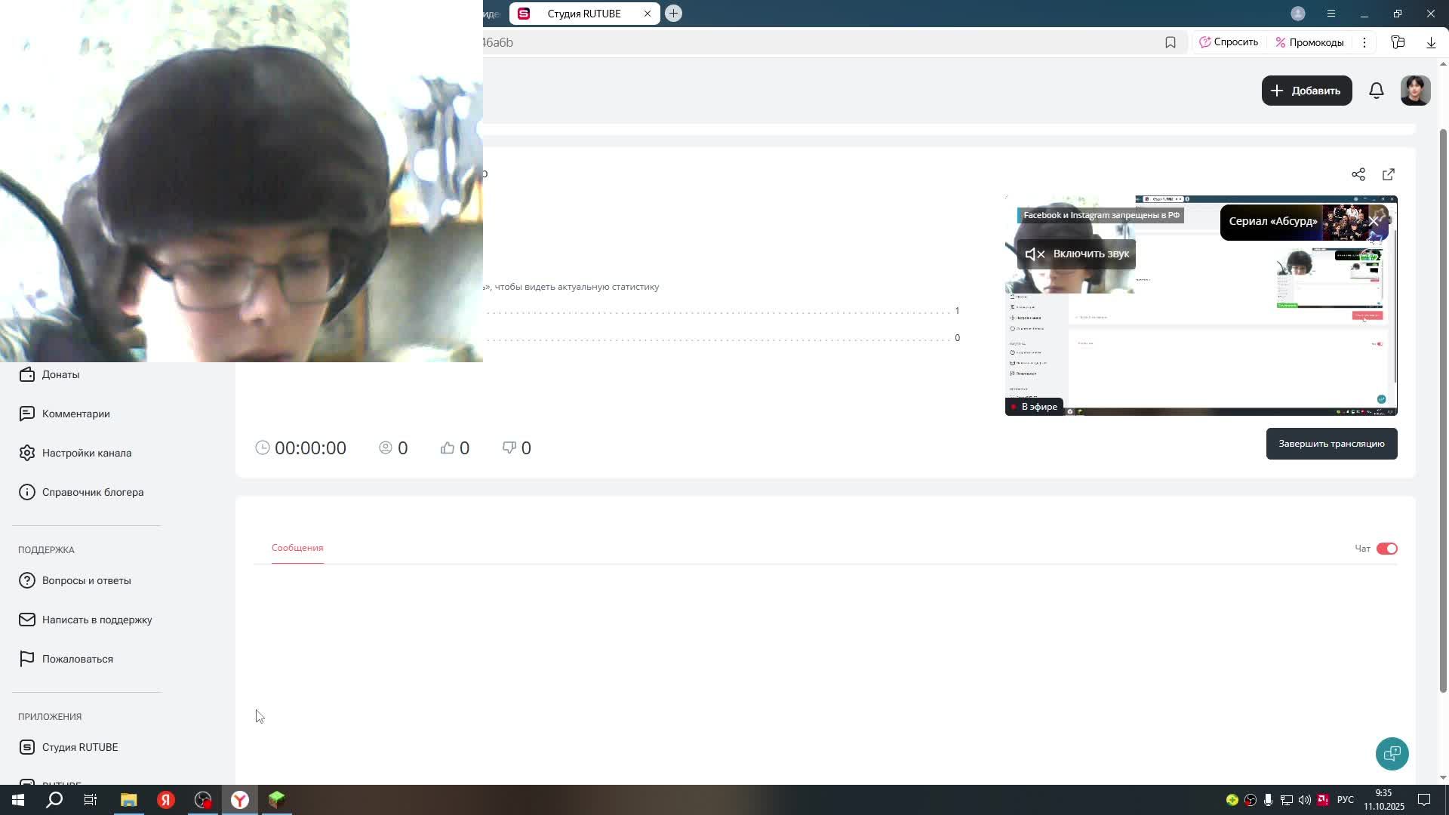Click the page vertical scrollbar
Screen dimensions: 1449x815
coord(1444,407)
